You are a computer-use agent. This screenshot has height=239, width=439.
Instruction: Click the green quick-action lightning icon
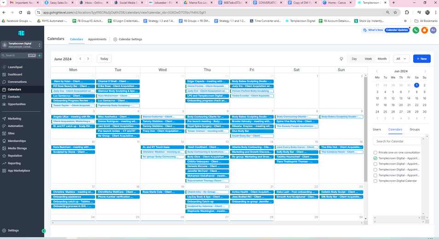point(40,55)
